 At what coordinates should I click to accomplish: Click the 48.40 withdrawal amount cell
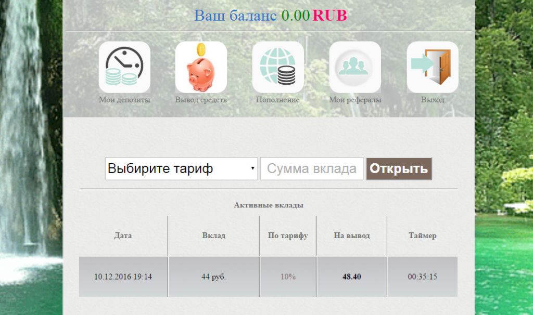pos(351,277)
